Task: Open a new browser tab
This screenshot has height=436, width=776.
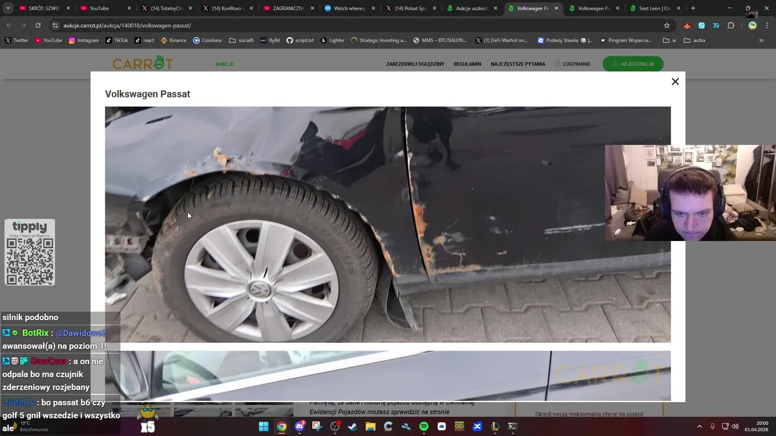Action: (x=693, y=8)
